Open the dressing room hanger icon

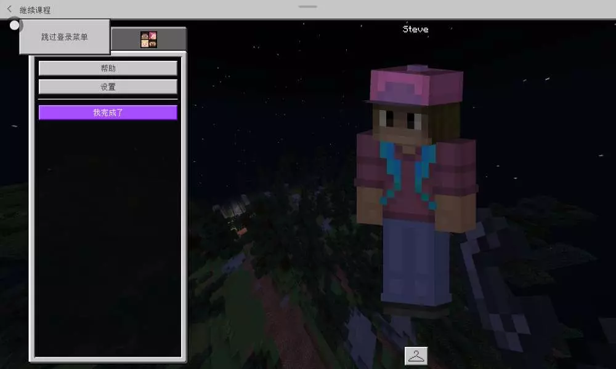pyautogui.click(x=416, y=356)
